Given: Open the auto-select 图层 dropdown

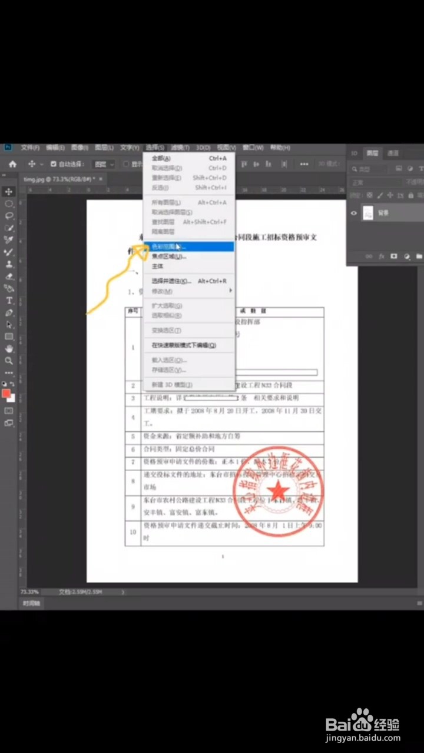Looking at the screenshot, I should click(x=104, y=164).
